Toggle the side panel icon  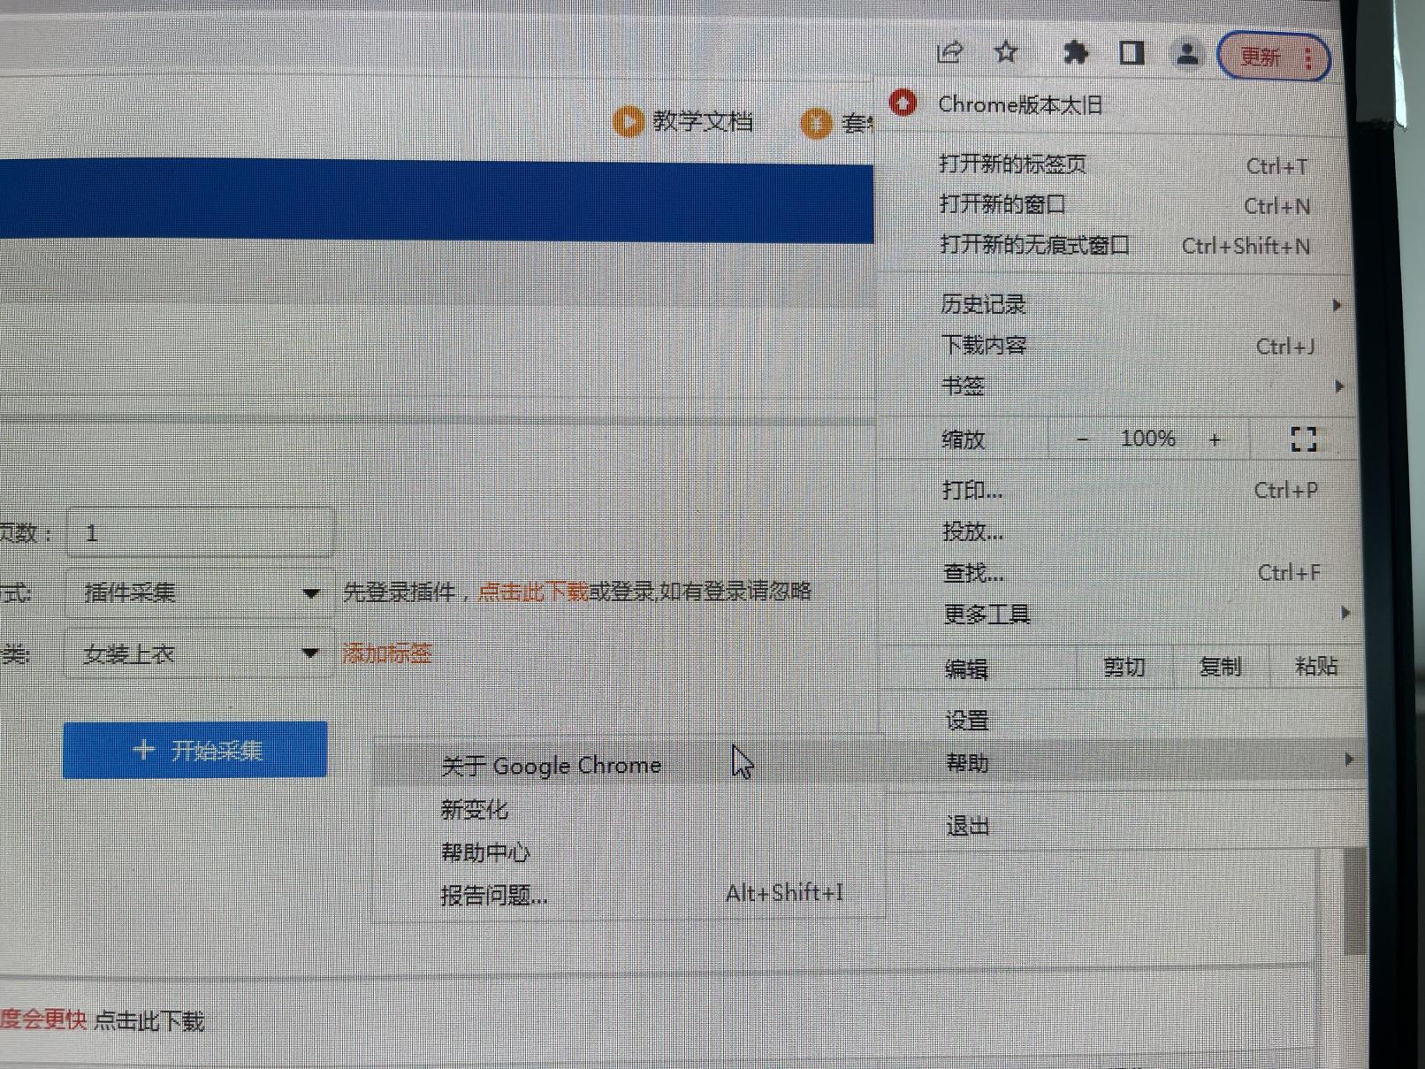[1132, 53]
